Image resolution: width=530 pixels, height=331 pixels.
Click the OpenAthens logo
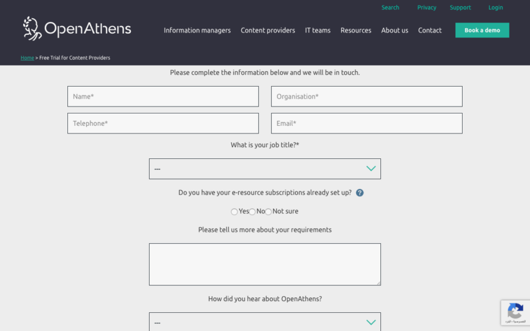(x=77, y=29)
